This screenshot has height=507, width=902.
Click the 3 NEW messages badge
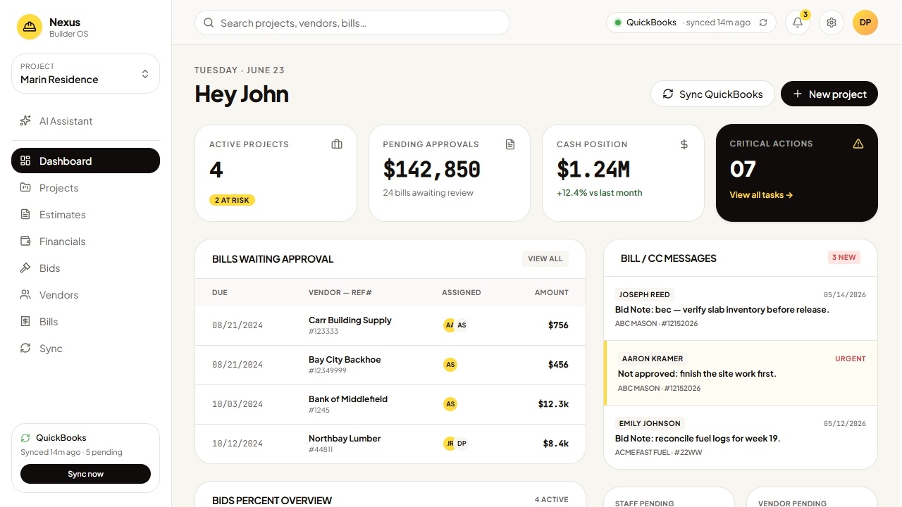point(844,257)
